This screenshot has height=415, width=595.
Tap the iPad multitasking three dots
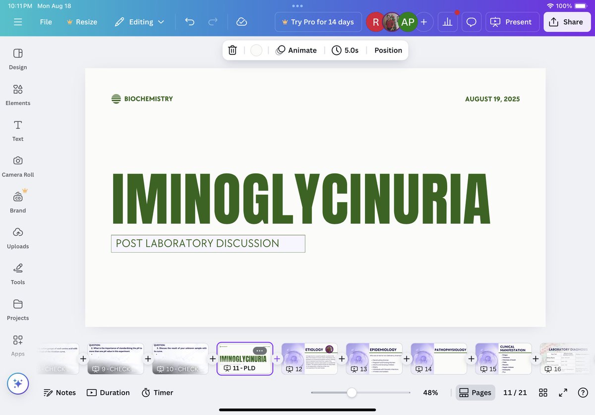pos(297,6)
